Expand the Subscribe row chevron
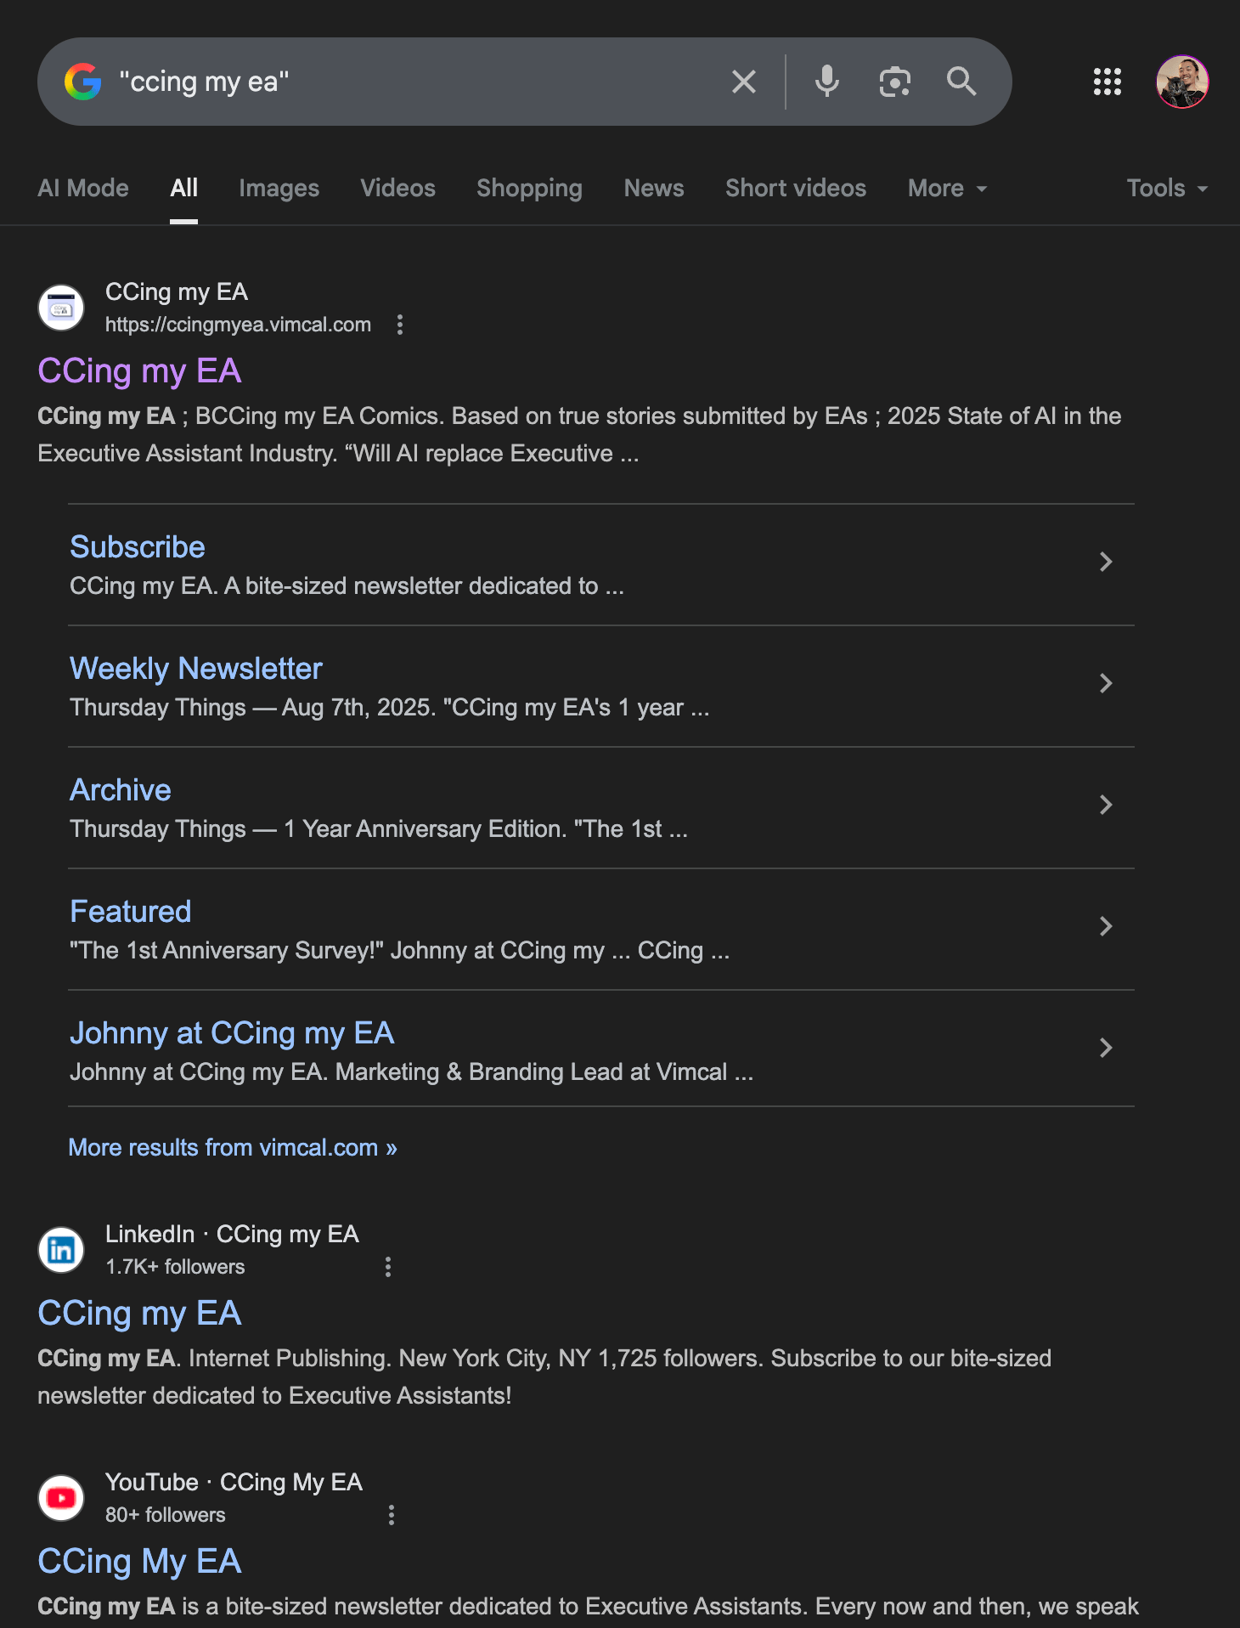The image size is (1240, 1628). [x=1106, y=562]
